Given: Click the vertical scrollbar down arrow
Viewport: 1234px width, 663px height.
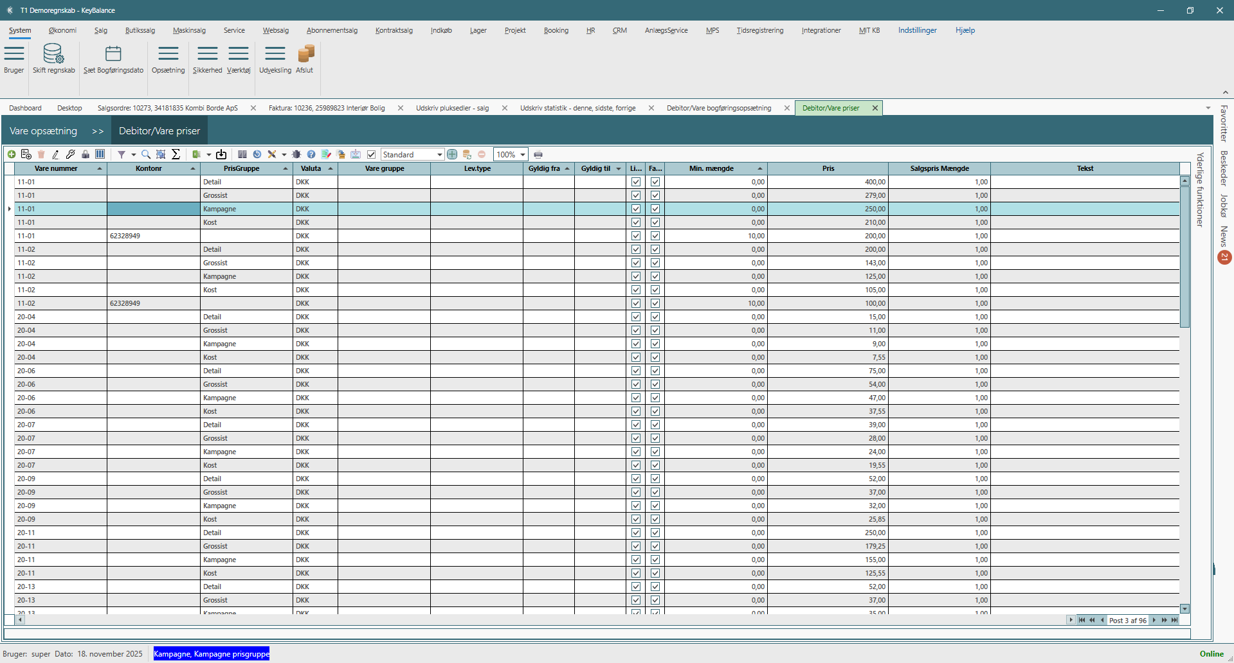Looking at the screenshot, I should (x=1184, y=608).
